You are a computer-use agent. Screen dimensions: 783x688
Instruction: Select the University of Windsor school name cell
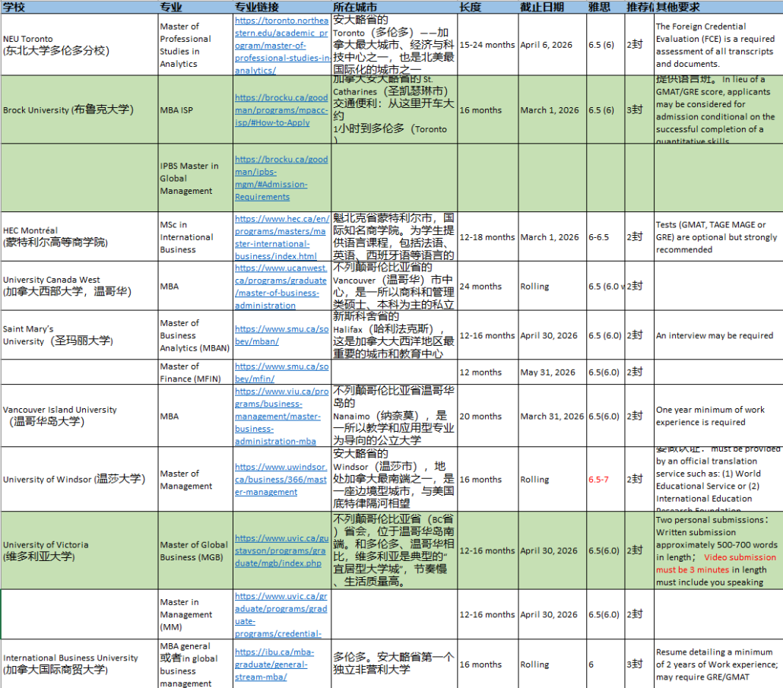(78, 480)
